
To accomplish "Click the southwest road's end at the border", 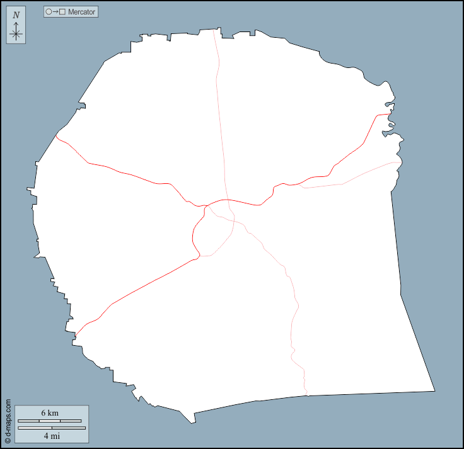I will [75, 337].
